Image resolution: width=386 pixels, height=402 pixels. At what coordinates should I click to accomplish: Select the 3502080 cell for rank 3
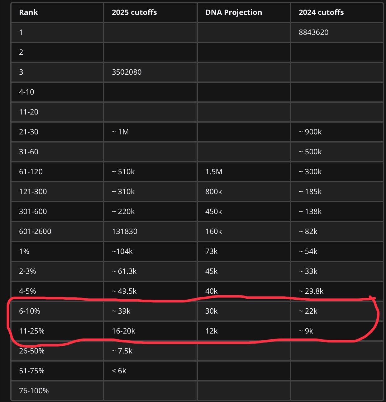tap(150, 72)
